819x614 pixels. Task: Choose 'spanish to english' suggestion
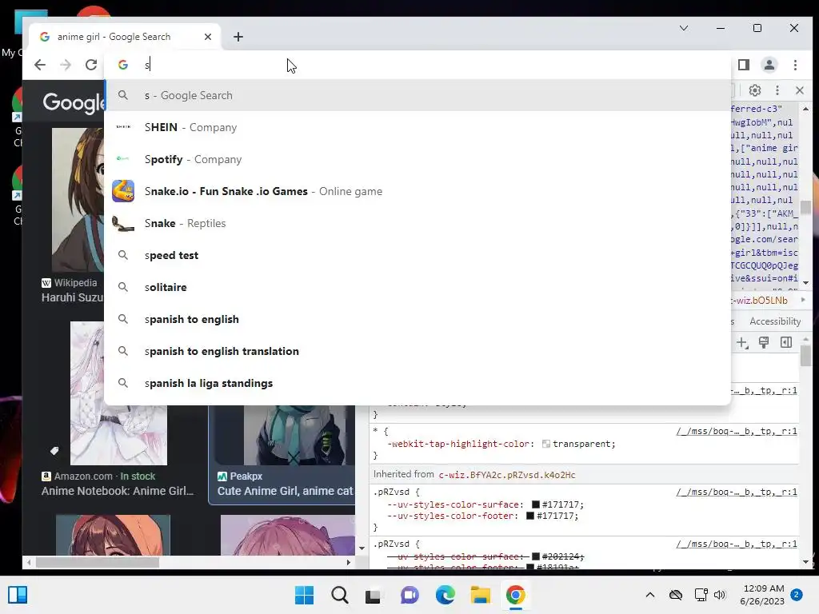[417, 319]
